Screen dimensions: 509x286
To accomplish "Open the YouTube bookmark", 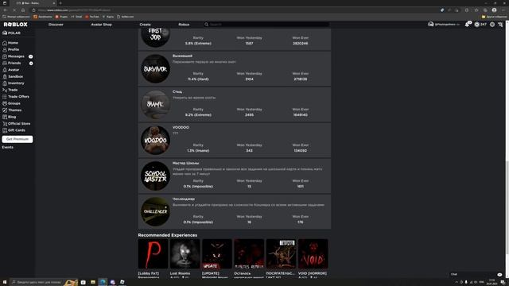I will (92, 17).
